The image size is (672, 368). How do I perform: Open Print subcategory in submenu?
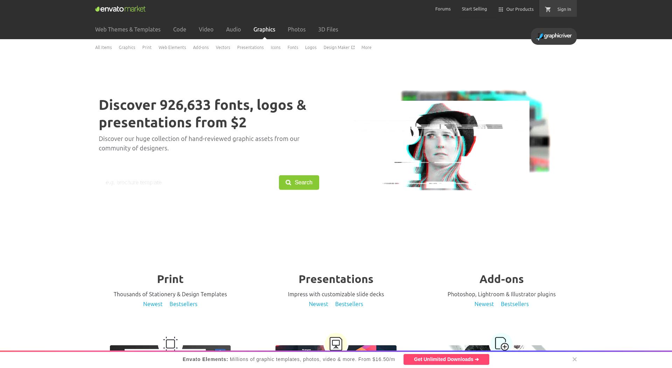point(147,48)
